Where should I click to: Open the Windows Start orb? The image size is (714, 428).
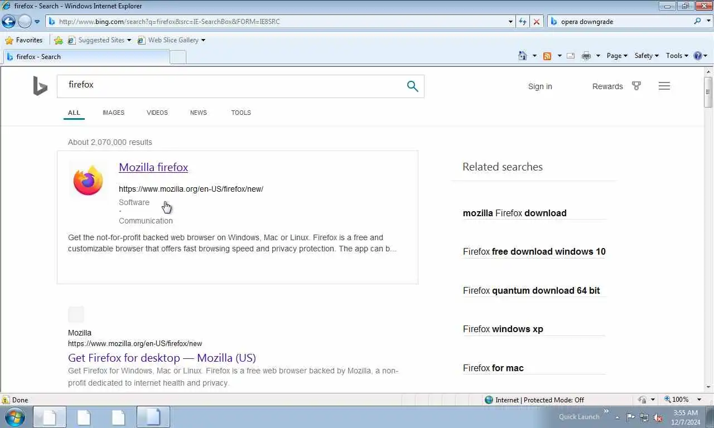15,417
